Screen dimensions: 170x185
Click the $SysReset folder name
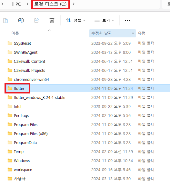23,44
